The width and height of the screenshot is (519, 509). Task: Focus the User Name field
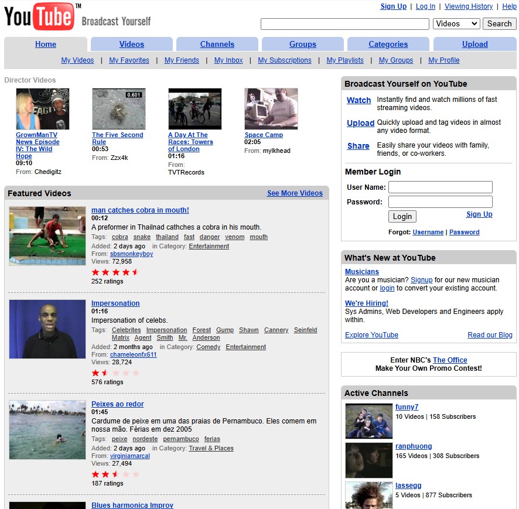pyautogui.click(x=441, y=187)
